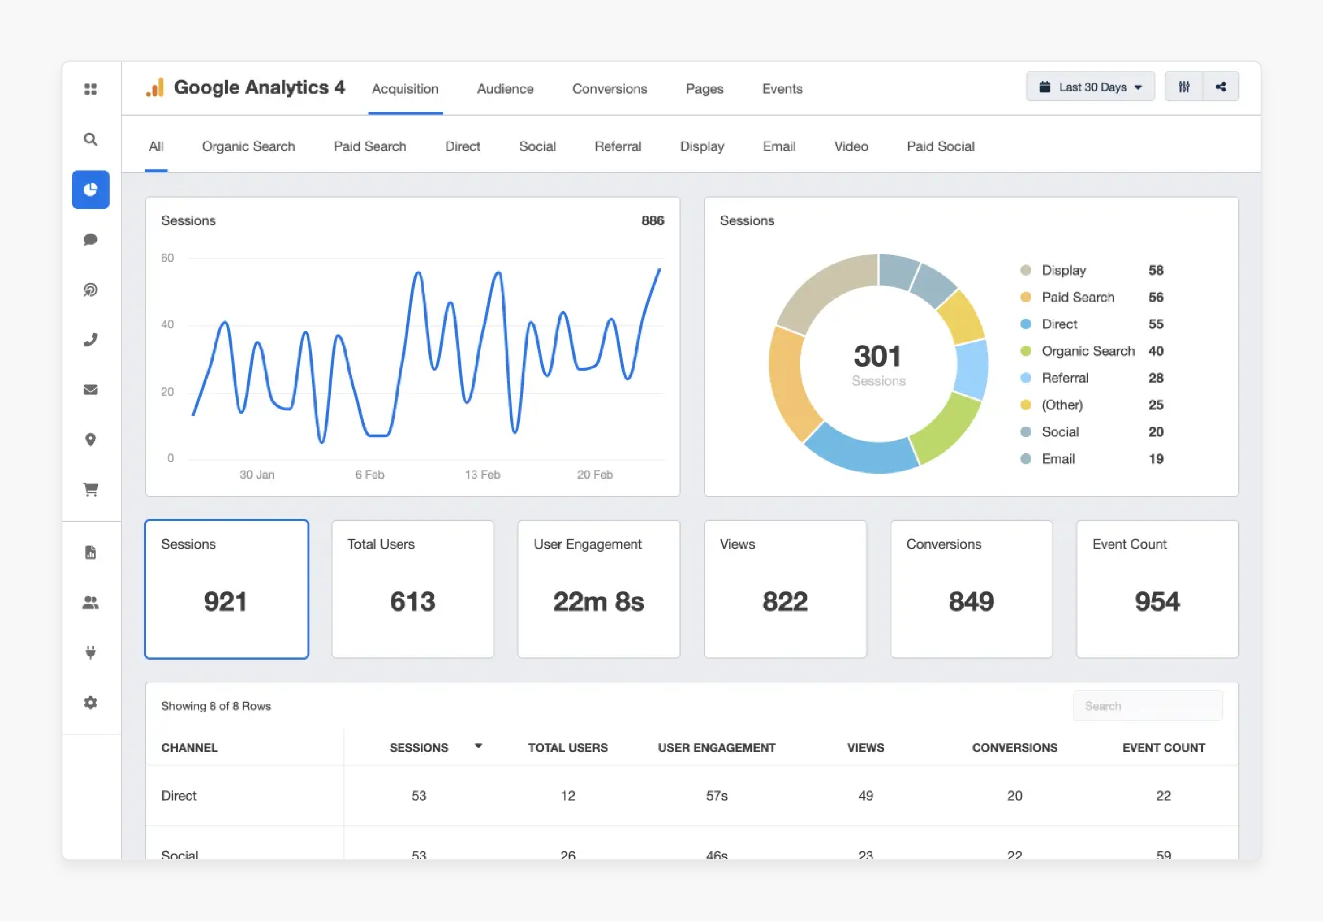Sort table by VIEWS column header
This screenshot has height=922, width=1323.
click(866, 748)
